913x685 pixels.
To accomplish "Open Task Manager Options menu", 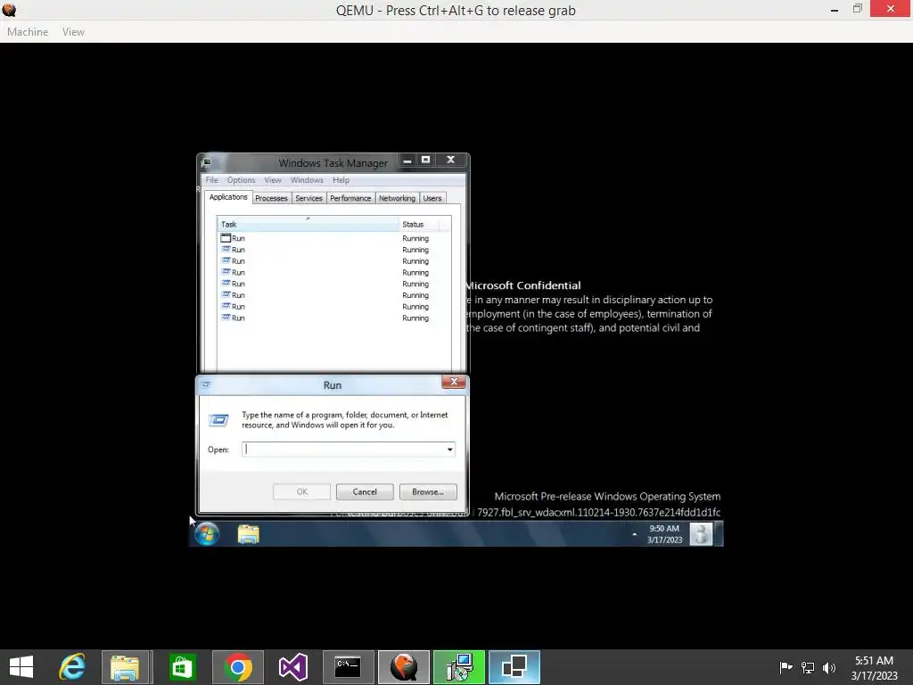I will 241,180.
